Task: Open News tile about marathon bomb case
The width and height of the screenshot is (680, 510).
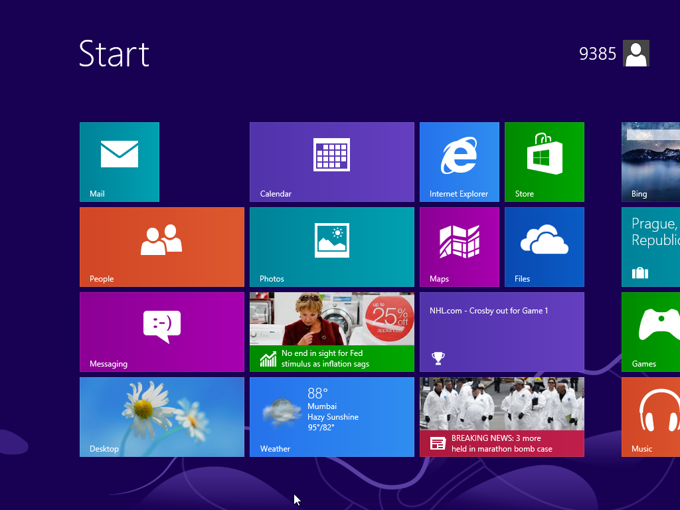Action: tap(502, 417)
